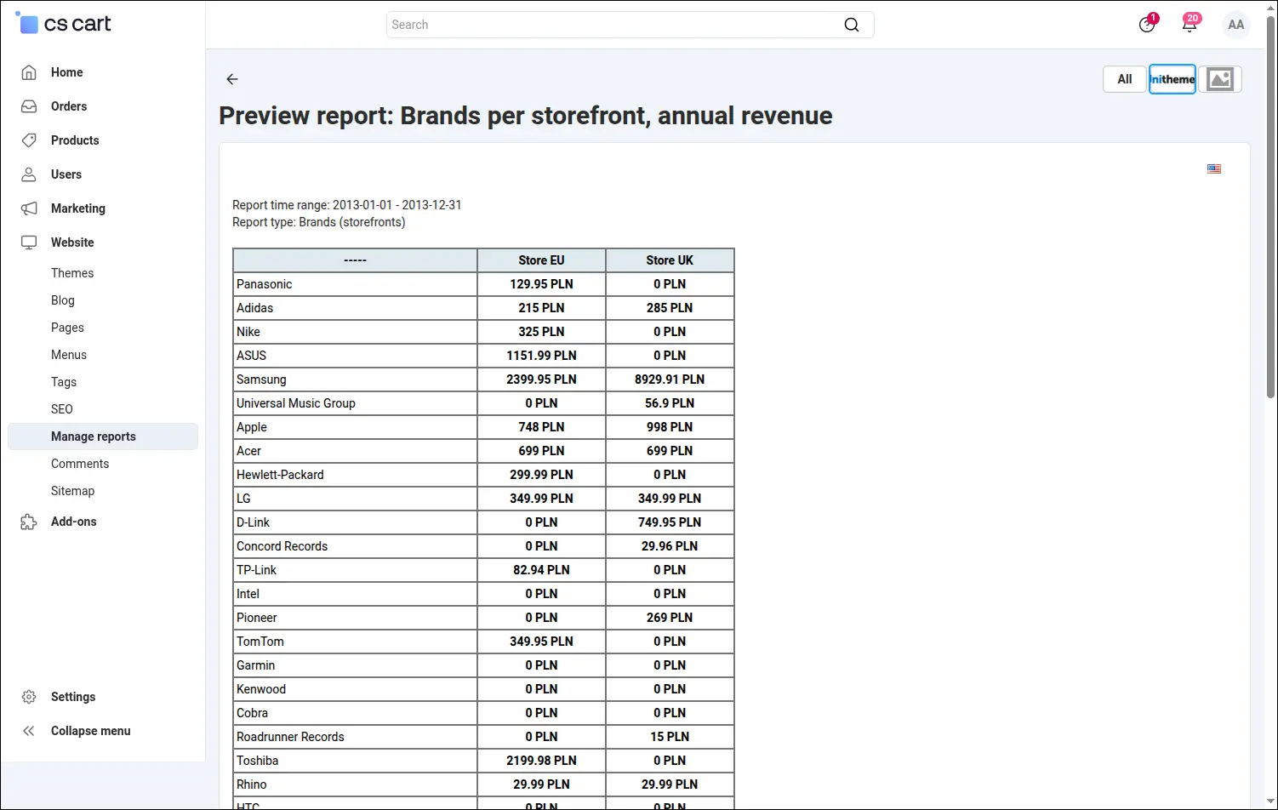The width and height of the screenshot is (1278, 810).
Task: Open the Pages submenu item
Action: tap(67, 328)
